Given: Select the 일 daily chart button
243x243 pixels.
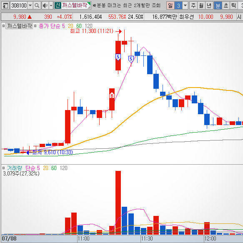Looking at the screenshot, I should pos(170,5).
